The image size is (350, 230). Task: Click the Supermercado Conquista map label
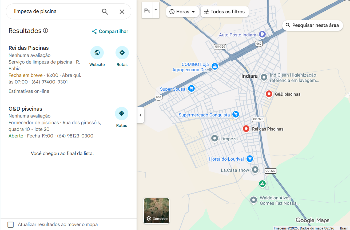pyautogui.click(x=204, y=115)
